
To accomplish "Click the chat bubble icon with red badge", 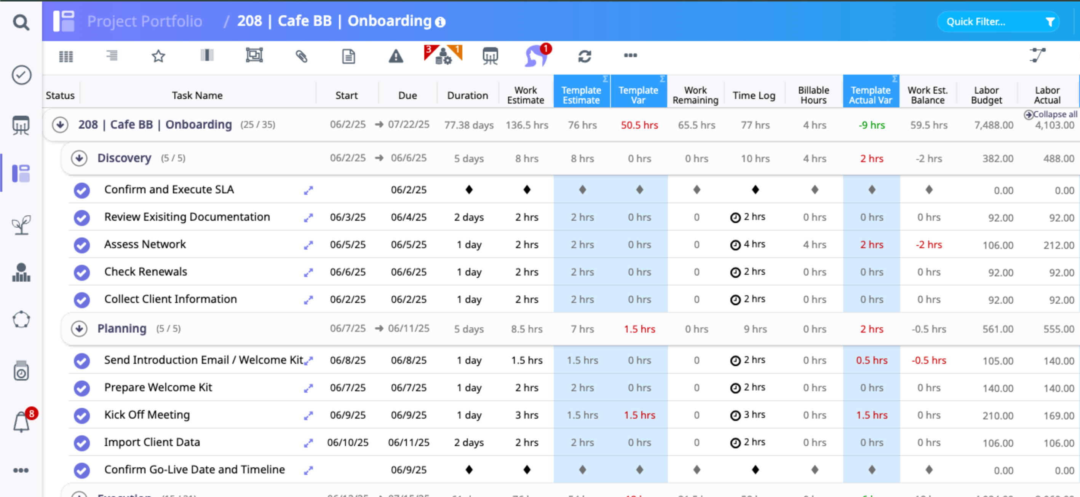I will coord(536,56).
